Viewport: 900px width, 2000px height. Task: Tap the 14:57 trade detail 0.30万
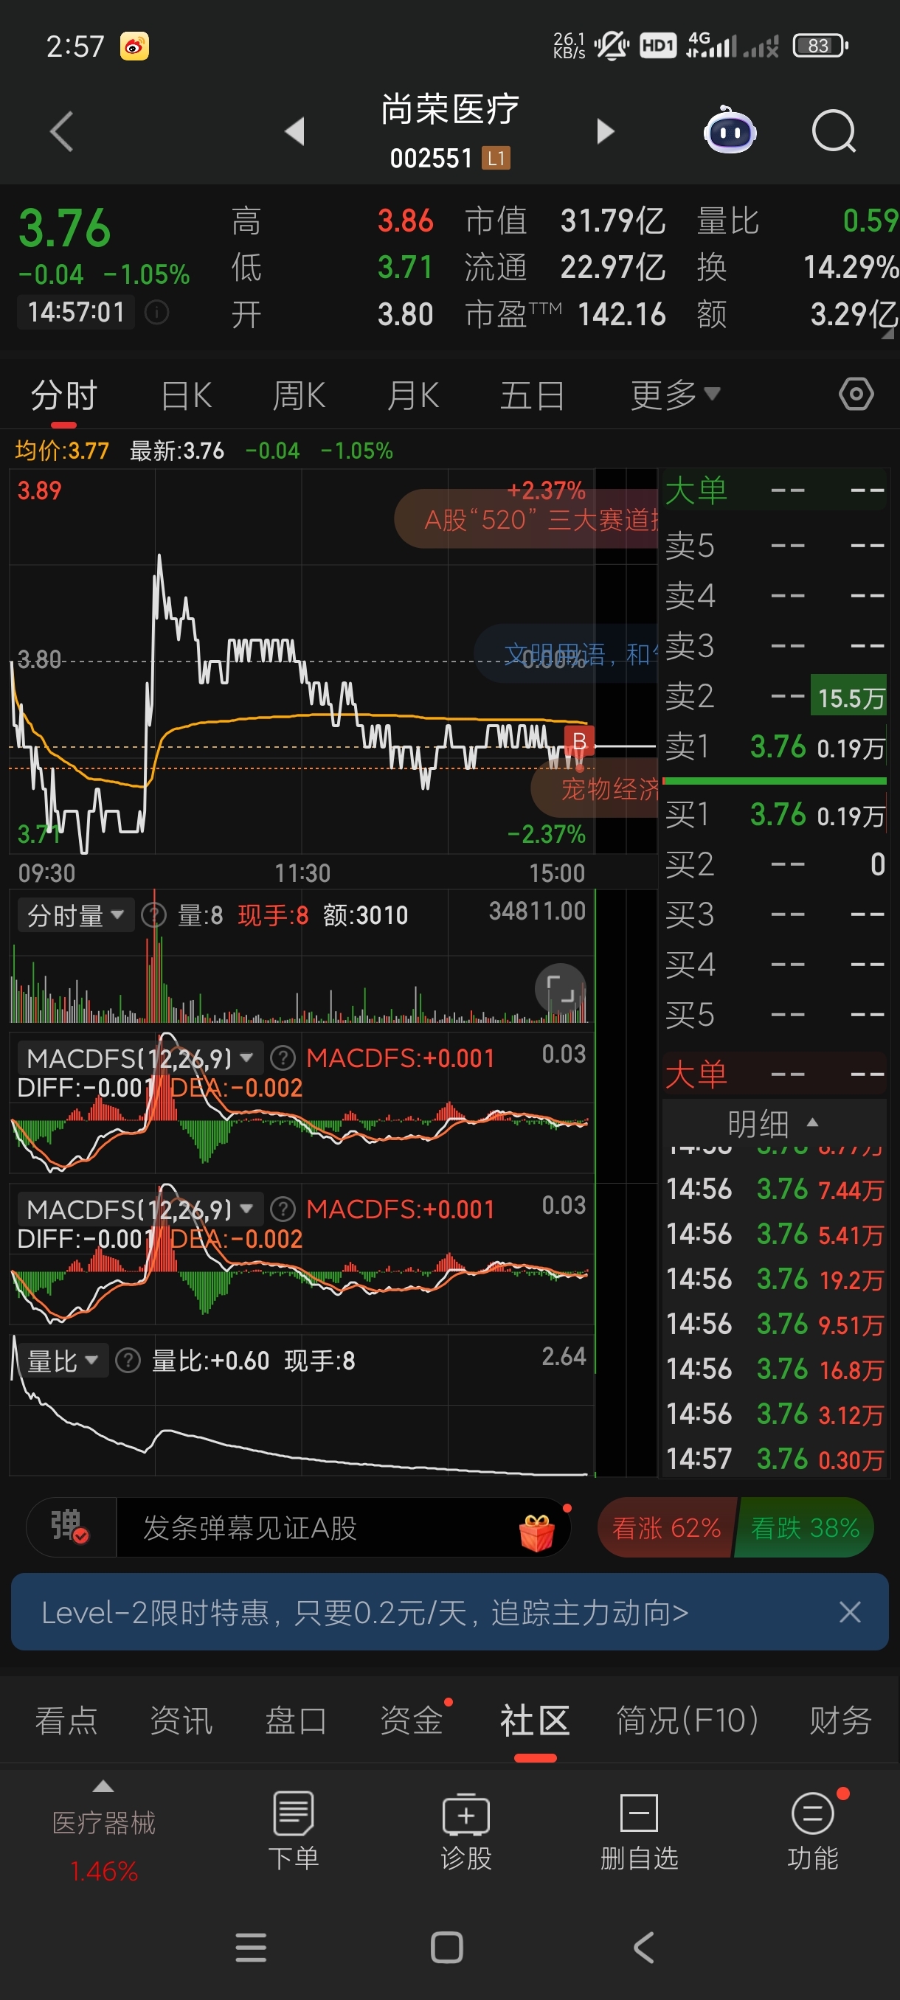775,1459
